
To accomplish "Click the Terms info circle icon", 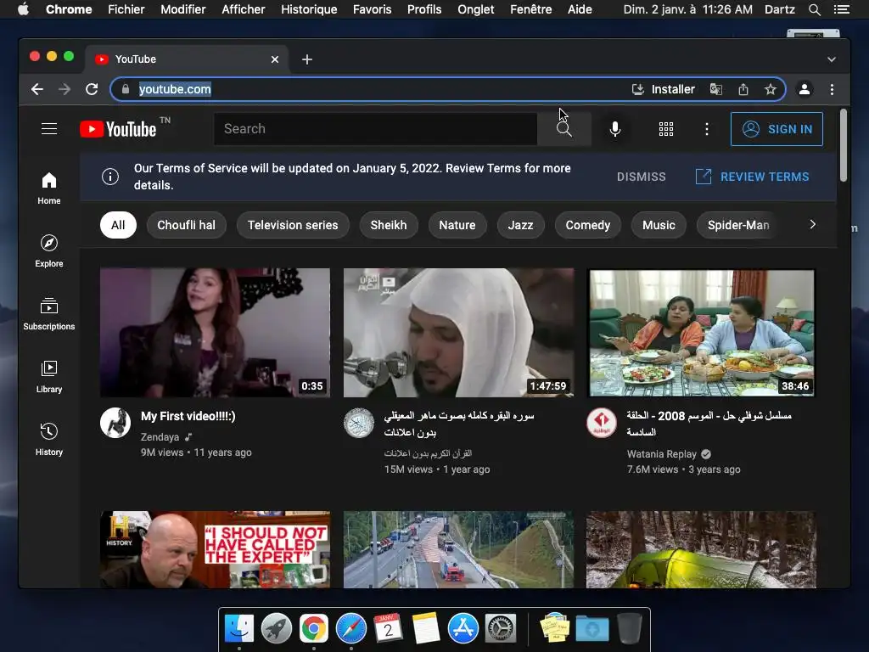I will pyautogui.click(x=110, y=177).
